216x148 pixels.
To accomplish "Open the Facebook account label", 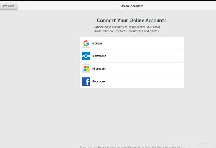I will coord(99,82).
